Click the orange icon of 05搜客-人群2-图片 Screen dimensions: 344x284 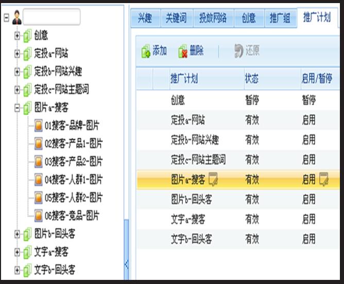tap(39, 198)
